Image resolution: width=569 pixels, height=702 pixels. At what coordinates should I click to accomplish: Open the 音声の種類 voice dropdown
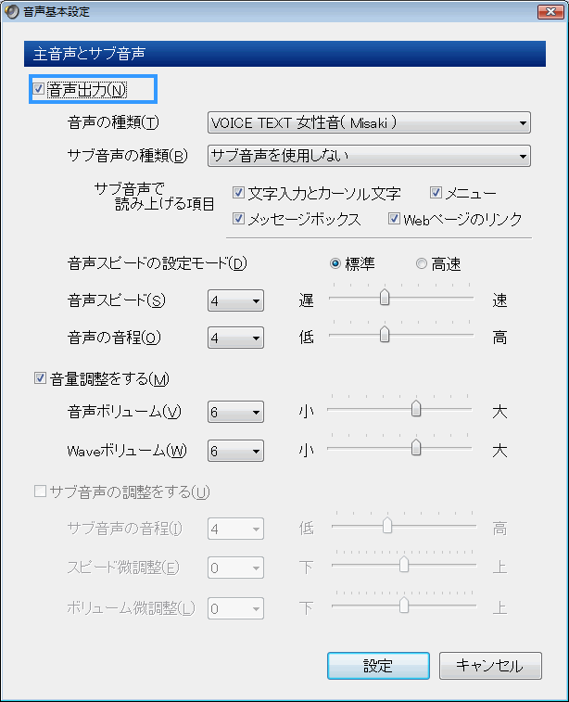pyautogui.click(x=368, y=121)
